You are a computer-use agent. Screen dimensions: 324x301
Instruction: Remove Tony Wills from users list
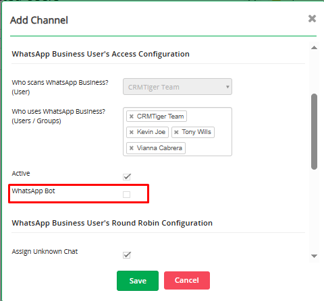click(x=176, y=132)
